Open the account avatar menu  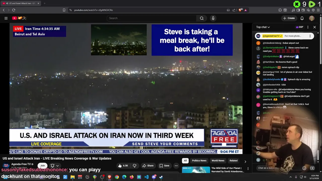[x=312, y=18]
